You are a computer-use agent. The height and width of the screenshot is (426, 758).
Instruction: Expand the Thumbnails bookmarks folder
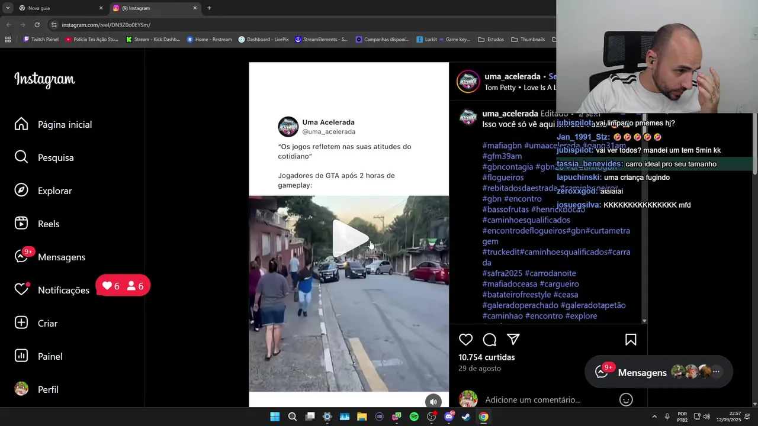528,40
